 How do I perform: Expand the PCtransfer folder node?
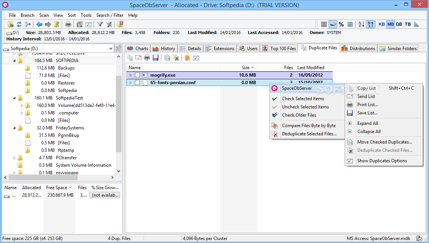pyautogui.click(x=14, y=158)
